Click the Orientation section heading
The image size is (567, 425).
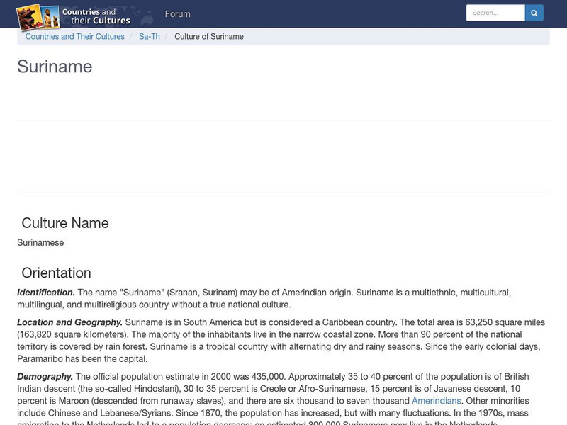click(56, 273)
